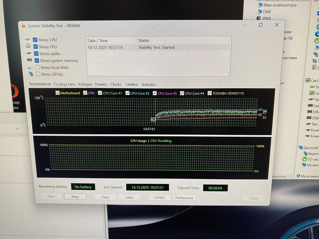
Task: Click the chevron dropdown in left background window
Action: tap(17, 128)
